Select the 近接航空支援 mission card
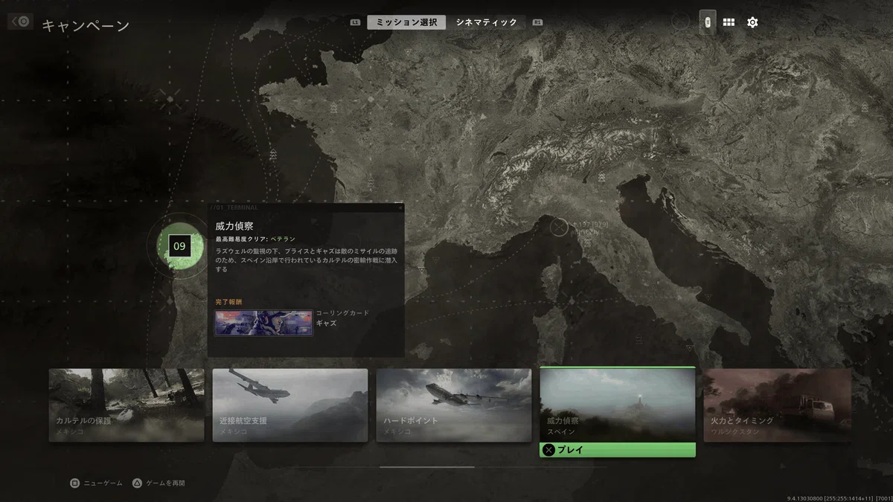 coord(290,405)
